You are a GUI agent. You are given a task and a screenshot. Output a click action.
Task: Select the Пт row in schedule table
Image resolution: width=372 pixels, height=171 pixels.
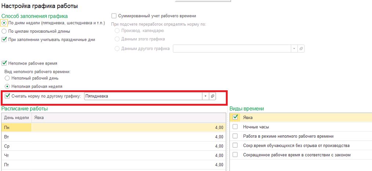point(113,165)
